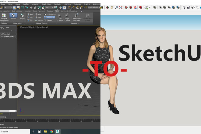This screenshot has height=134, width=201.
Task: Open Viewport Configuration
Action: click(x=4, y=17)
